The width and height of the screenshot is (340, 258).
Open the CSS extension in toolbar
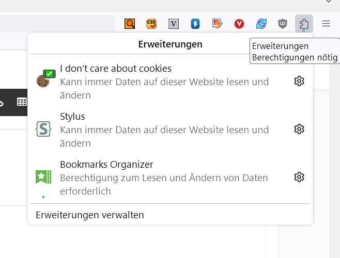151,24
